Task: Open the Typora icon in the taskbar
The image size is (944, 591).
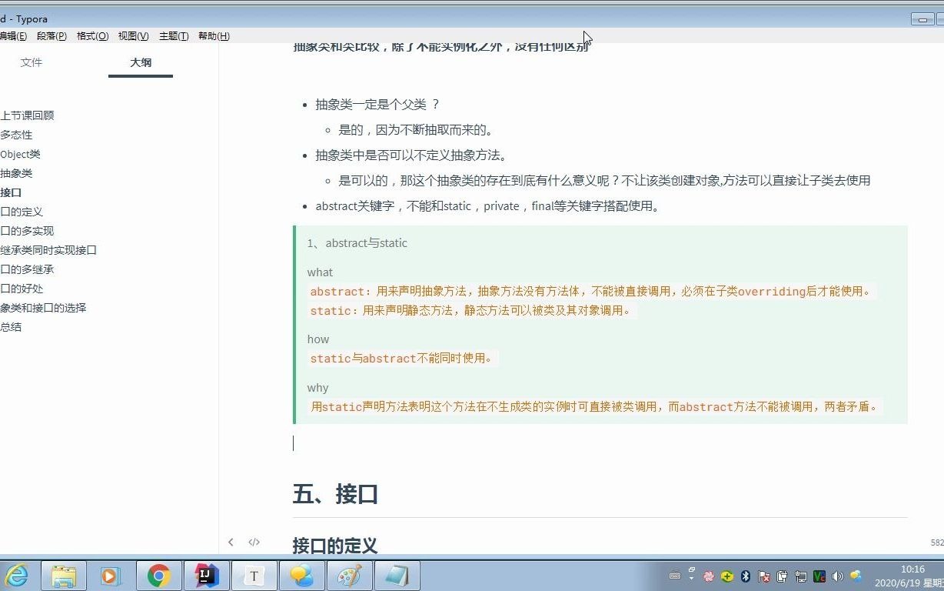Action: click(x=254, y=576)
